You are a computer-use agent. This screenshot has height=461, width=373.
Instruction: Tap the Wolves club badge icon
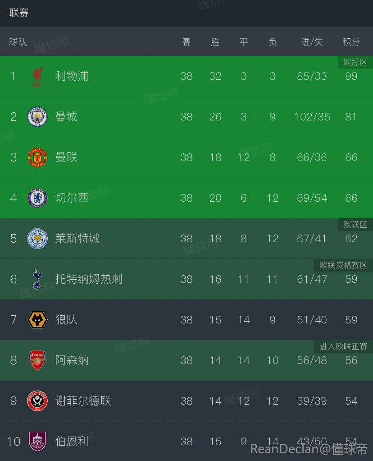click(37, 320)
